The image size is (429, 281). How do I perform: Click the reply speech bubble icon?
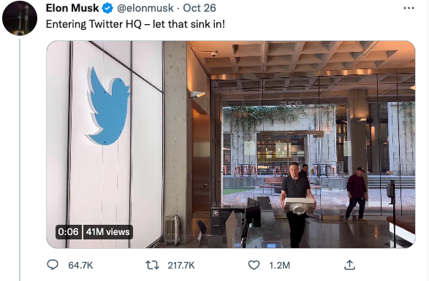click(x=53, y=265)
